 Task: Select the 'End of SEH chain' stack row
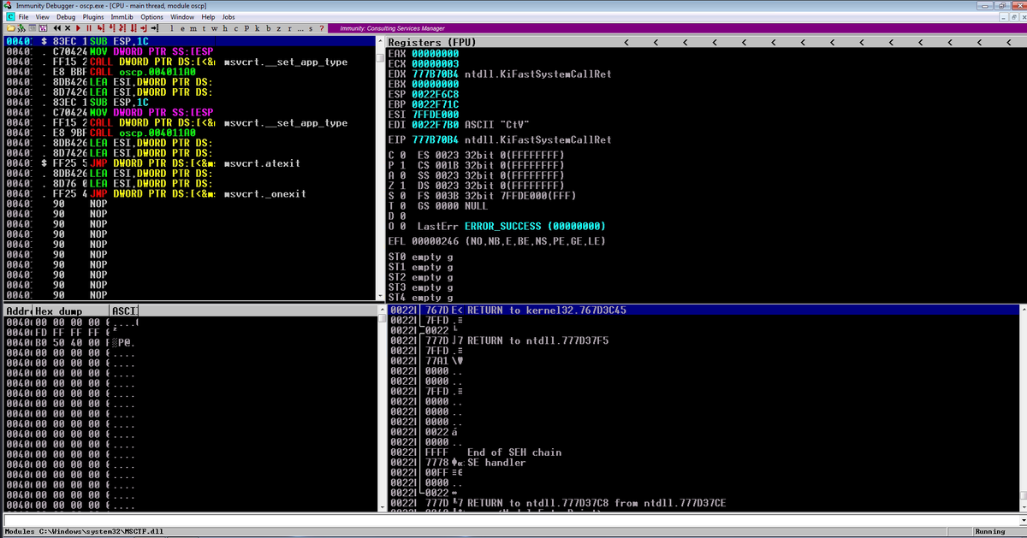coord(704,452)
